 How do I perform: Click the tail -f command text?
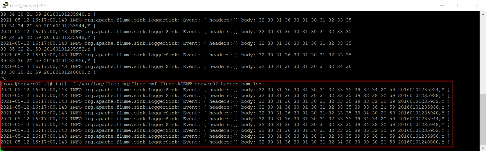click(65, 84)
